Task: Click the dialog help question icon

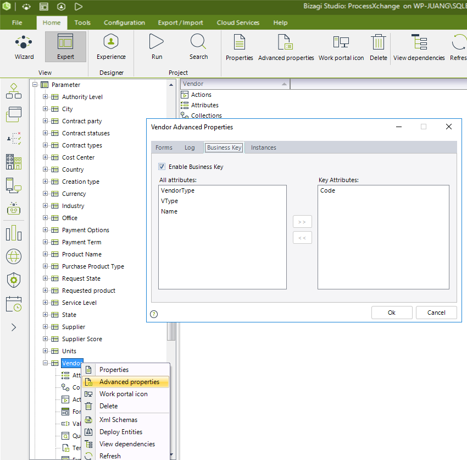Action: coord(154,314)
